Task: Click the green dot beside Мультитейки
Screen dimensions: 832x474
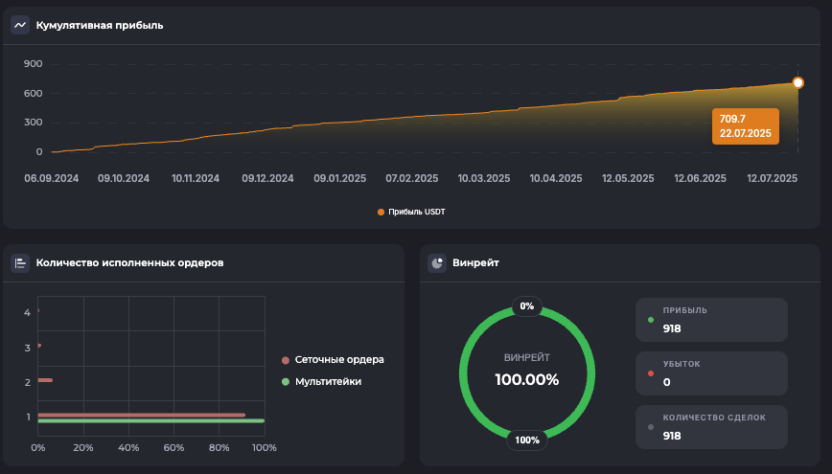Action: [x=286, y=381]
